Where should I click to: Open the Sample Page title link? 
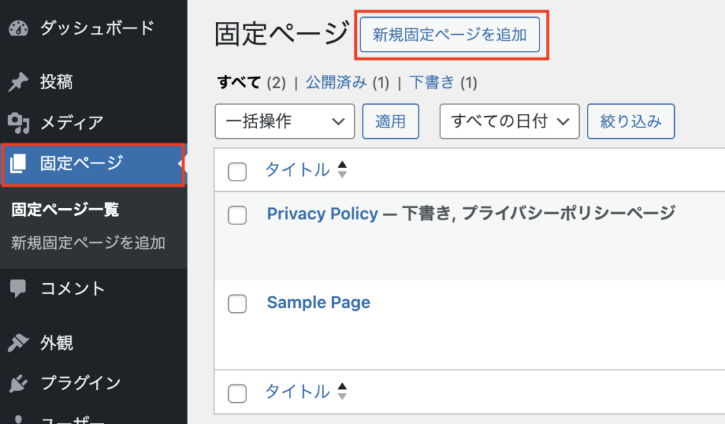319,303
